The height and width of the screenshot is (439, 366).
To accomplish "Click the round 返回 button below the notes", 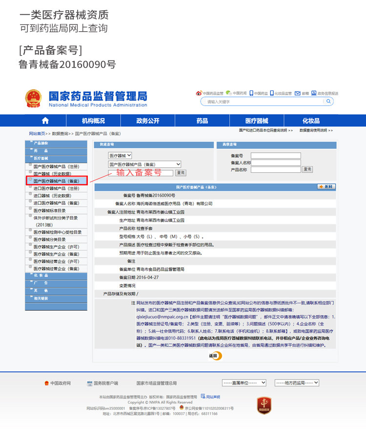I will [215, 356].
